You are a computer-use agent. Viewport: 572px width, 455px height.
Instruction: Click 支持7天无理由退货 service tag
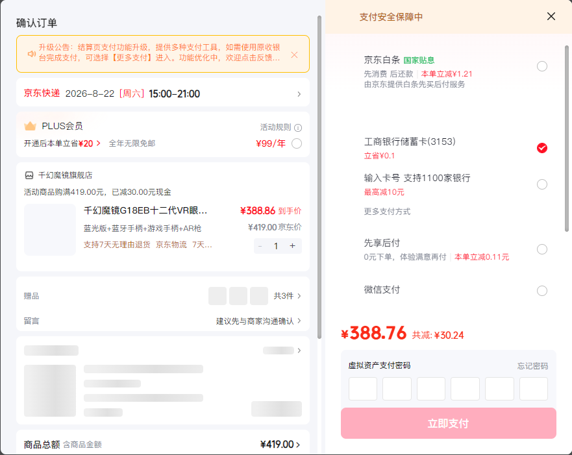pyautogui.click(x=117, y=245)
